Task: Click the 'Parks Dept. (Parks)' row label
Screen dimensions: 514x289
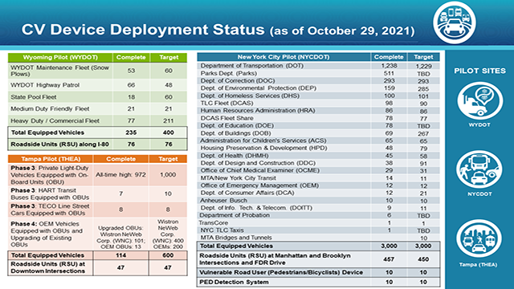Action: (x=228, y=73)
